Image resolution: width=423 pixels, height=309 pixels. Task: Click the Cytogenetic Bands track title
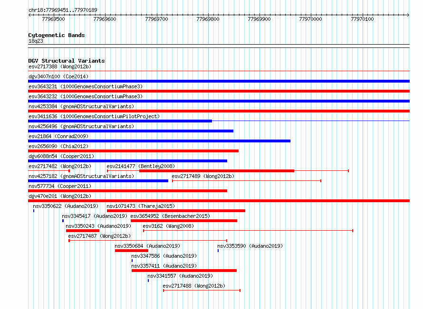click(57, 35)
